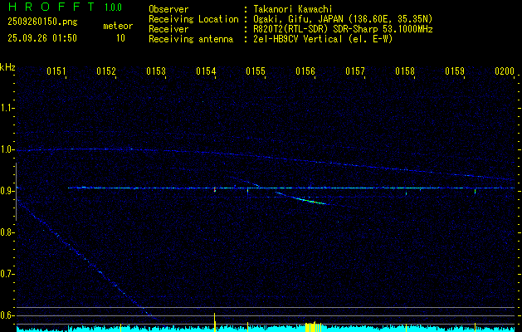Image resolution: width=522 pixels, height=332 pixels.
Task: Click the 0152 time axis label
Action: 106,71
